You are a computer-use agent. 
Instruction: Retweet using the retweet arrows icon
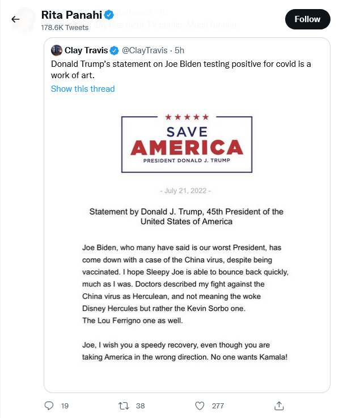point(124,406)
